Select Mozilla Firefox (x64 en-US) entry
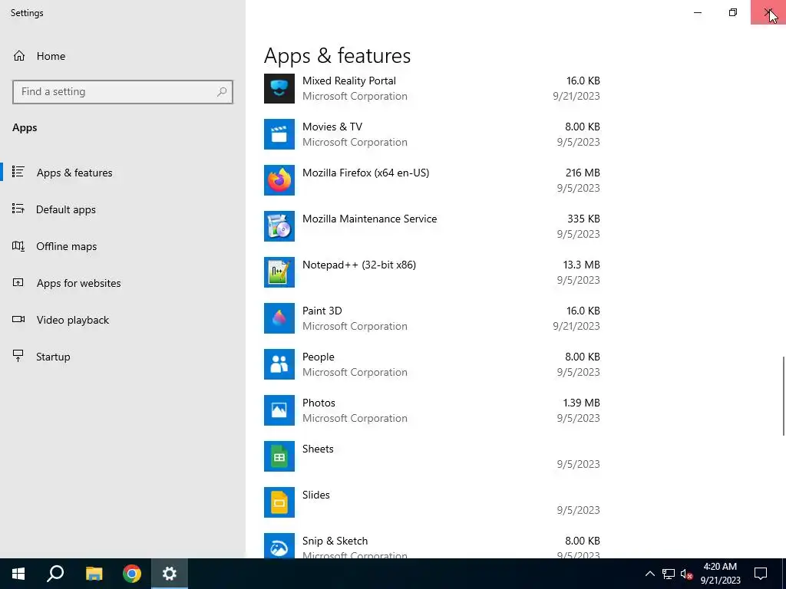The height and width of the screenshot is (589, 786). 432,180
